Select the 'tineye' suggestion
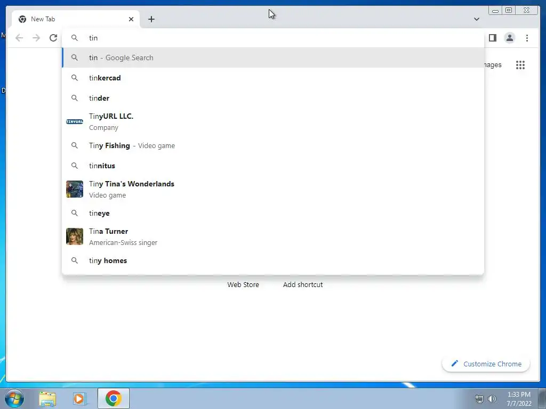The image size is (546, 409). coord(273,213)
